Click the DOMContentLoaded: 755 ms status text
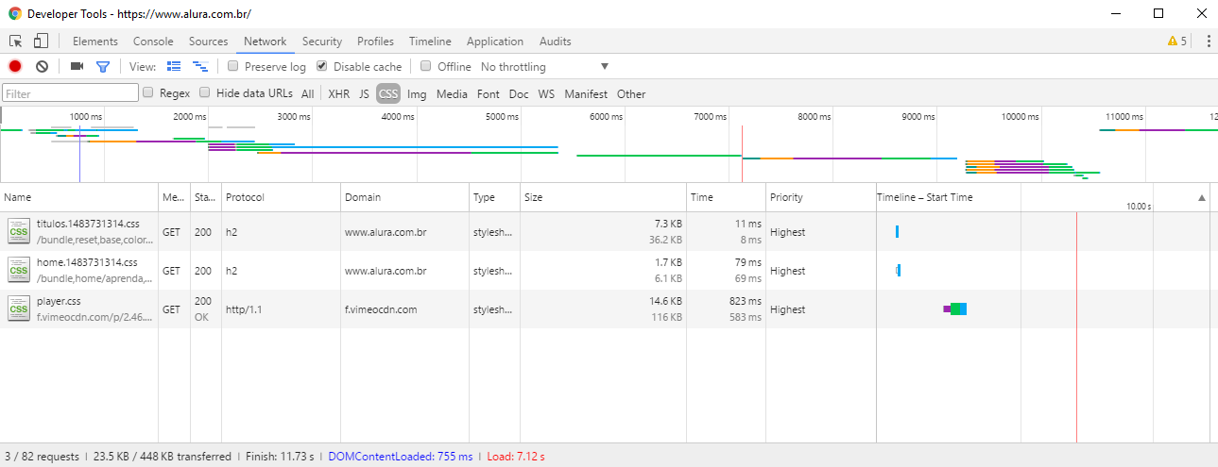 point(401,457)
